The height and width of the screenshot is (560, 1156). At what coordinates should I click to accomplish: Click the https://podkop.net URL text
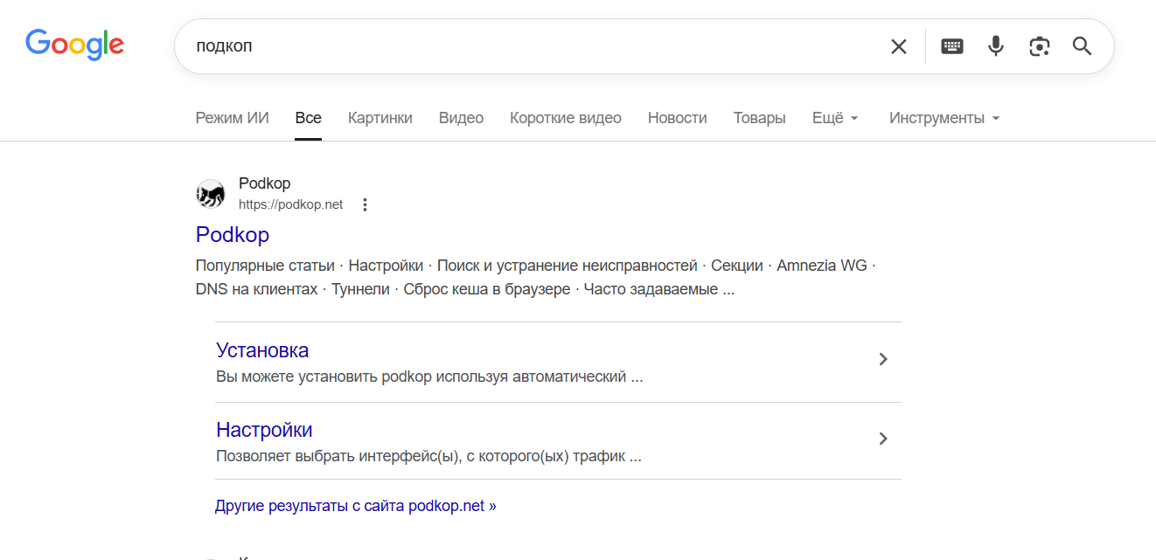pos(290,204)
